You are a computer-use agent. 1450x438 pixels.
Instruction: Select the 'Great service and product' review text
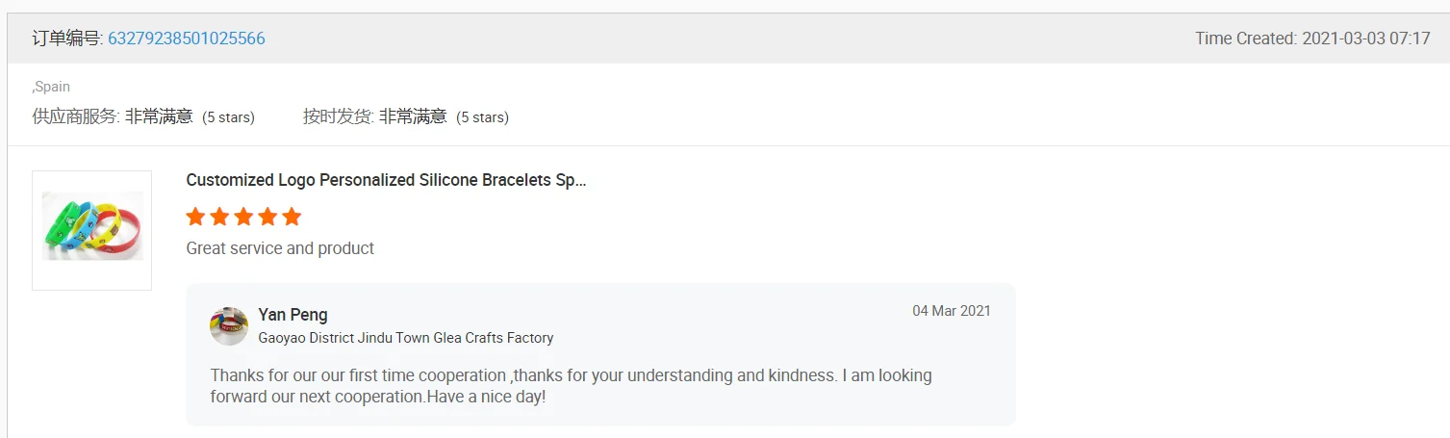pos(280,248)
